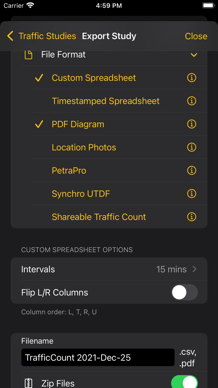View Synchro UTDF format info
The width and height of the screenshot is (218, 388).
192,193
